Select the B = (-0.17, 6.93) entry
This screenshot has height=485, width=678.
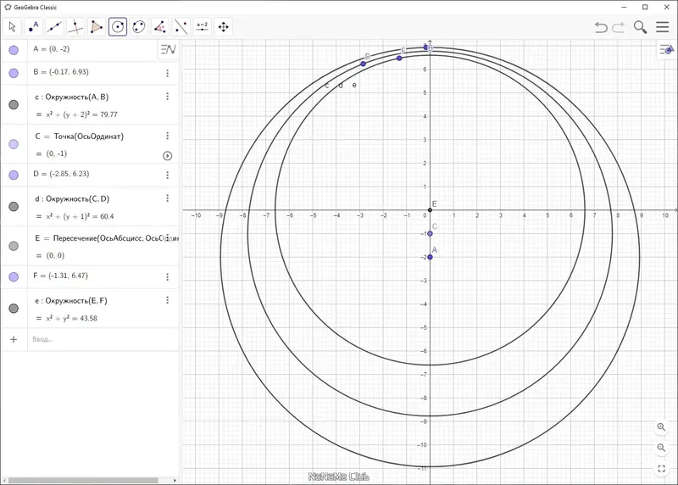click(61, 72)
